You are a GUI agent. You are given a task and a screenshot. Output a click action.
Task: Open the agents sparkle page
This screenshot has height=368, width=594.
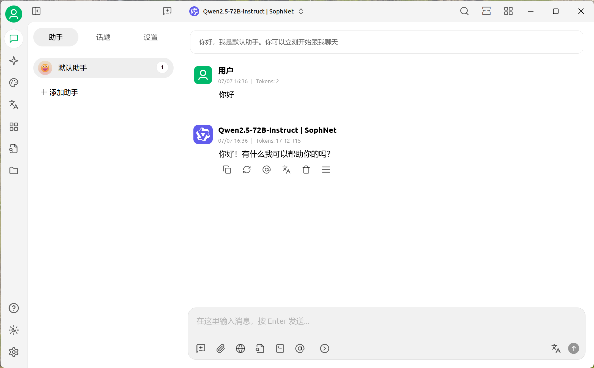tap(14, 61)
